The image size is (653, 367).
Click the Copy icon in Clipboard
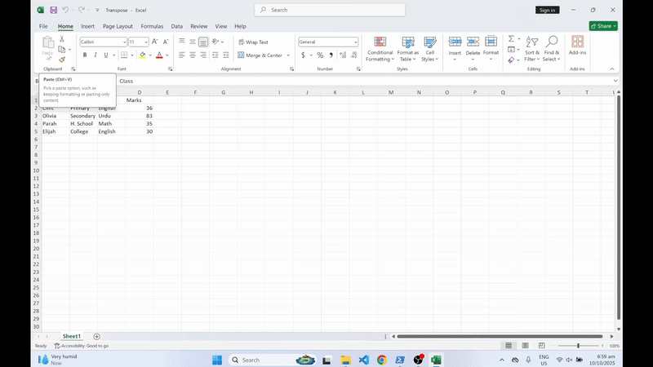point(62,50)
